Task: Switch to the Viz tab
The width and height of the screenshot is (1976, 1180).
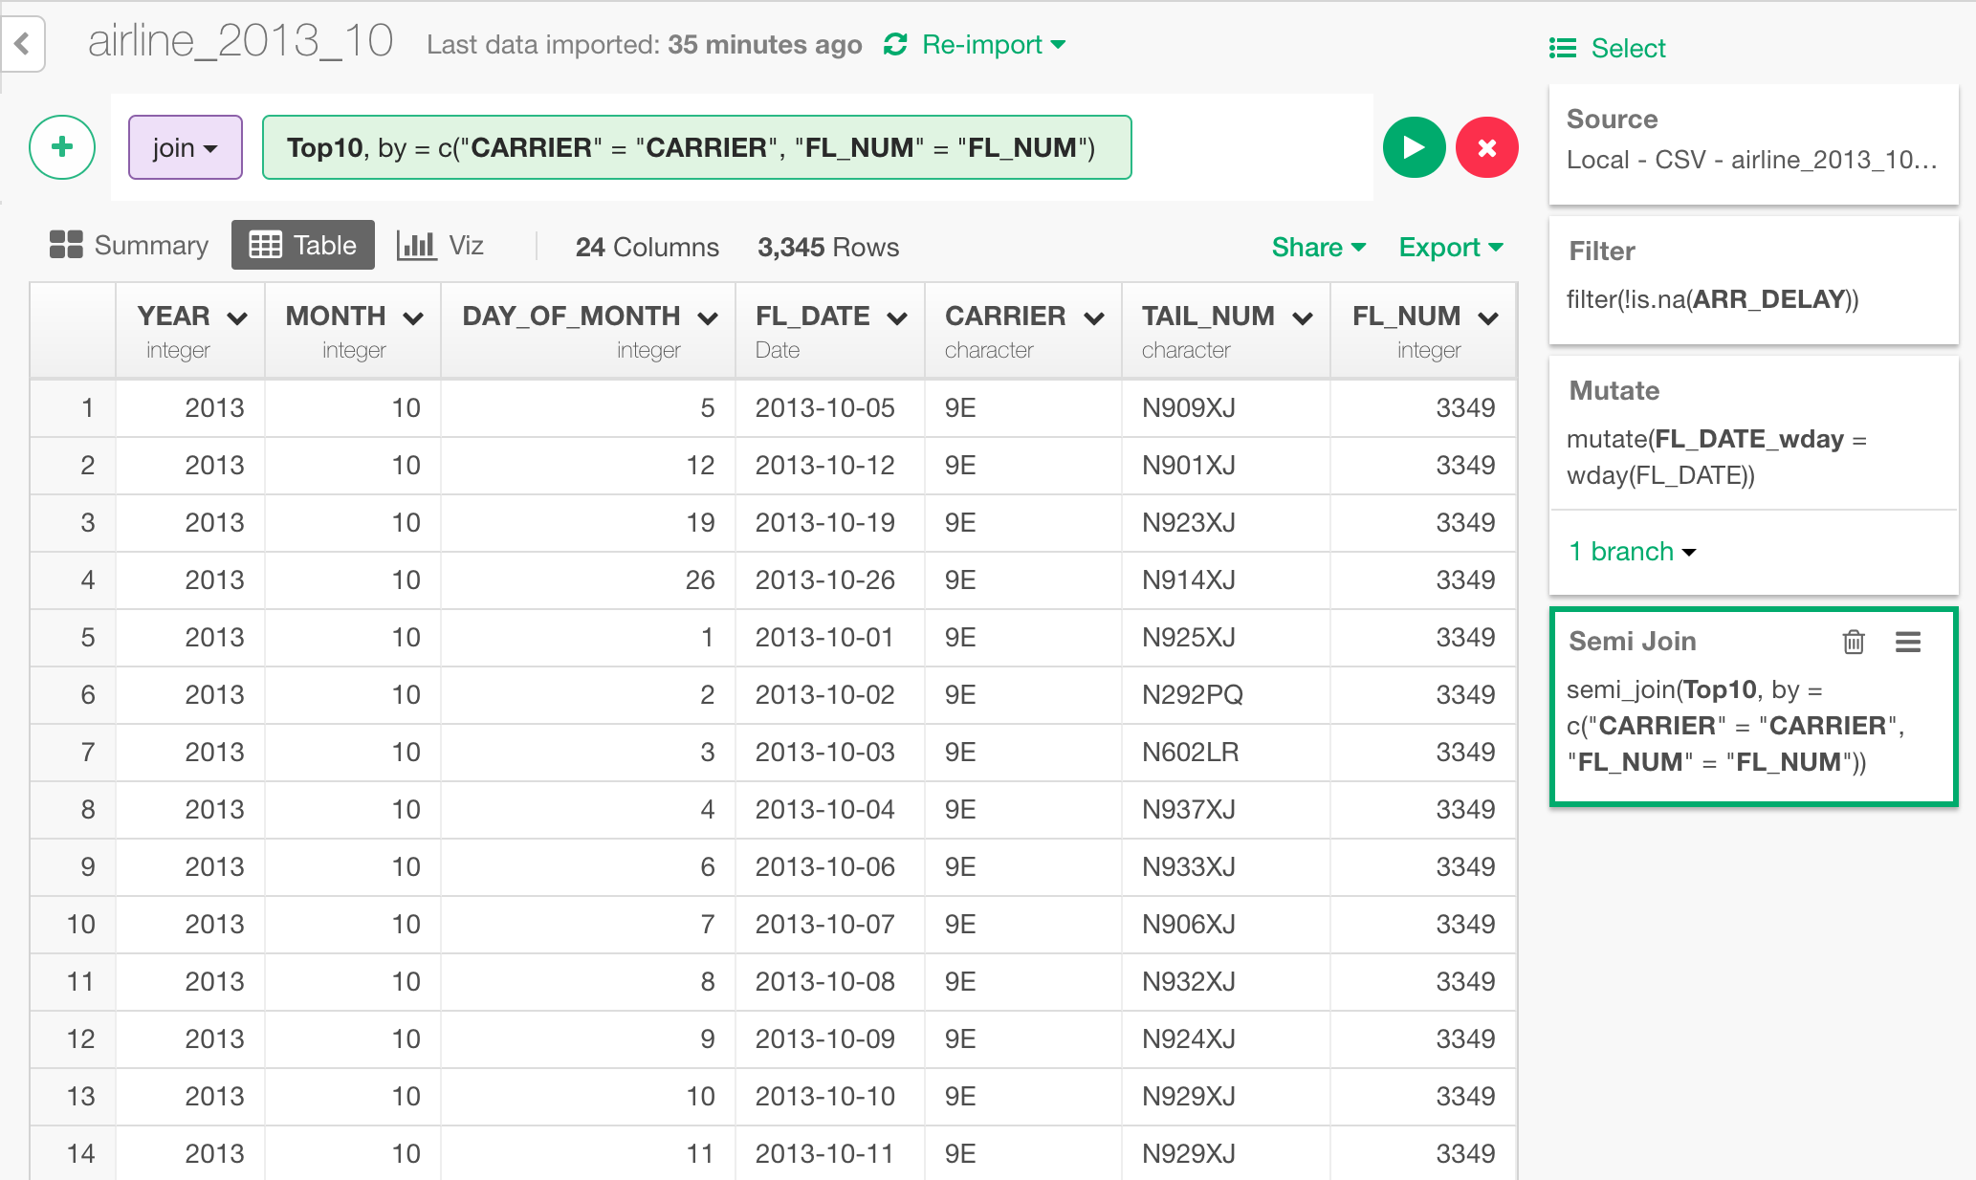Action: [441, 246]
